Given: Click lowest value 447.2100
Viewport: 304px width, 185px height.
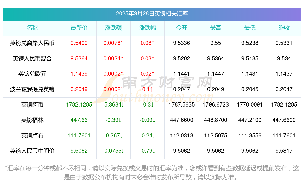Looking at the screenshot, I should [250, 120].
